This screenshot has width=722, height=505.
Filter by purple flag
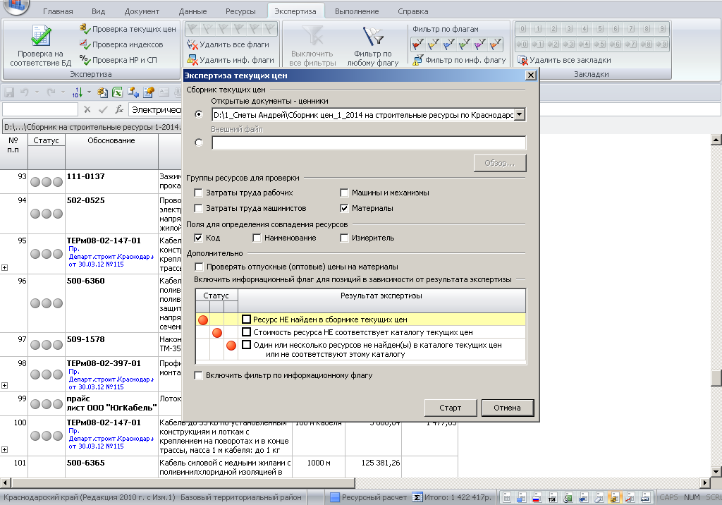point(479,44)
